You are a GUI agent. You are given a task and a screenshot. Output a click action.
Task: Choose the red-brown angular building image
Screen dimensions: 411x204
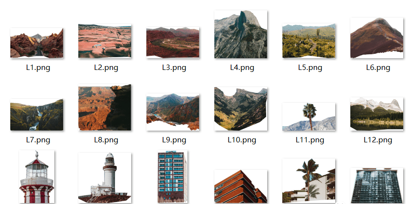(241, 186)
